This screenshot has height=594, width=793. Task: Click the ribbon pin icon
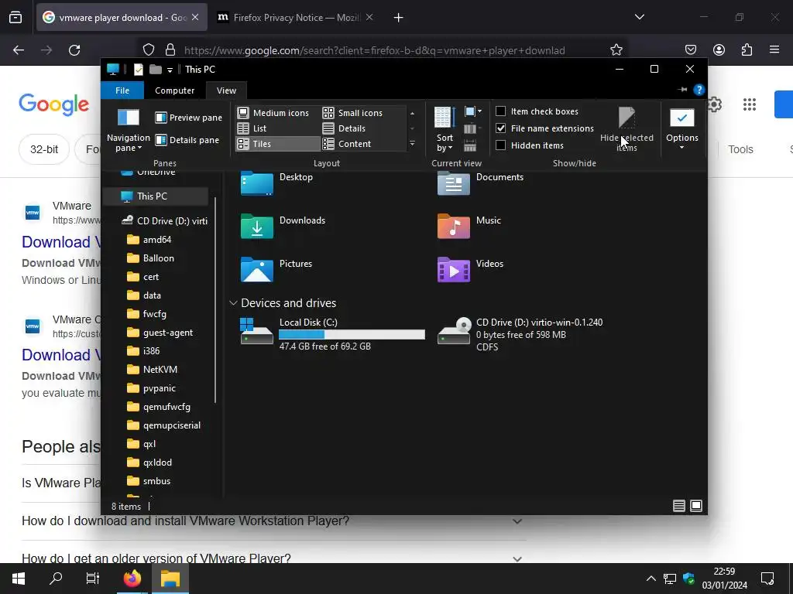tap(682, 90)
